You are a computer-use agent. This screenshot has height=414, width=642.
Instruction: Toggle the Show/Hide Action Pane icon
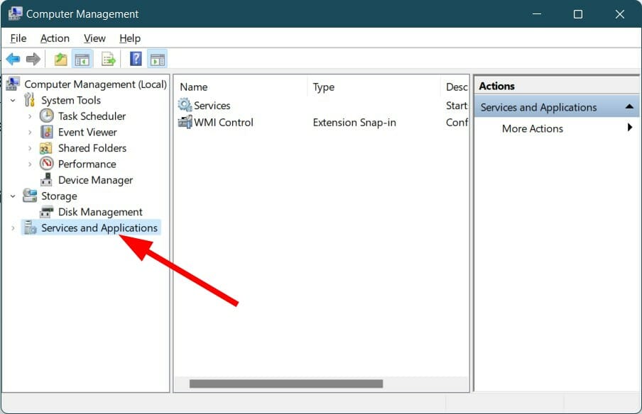158,58
